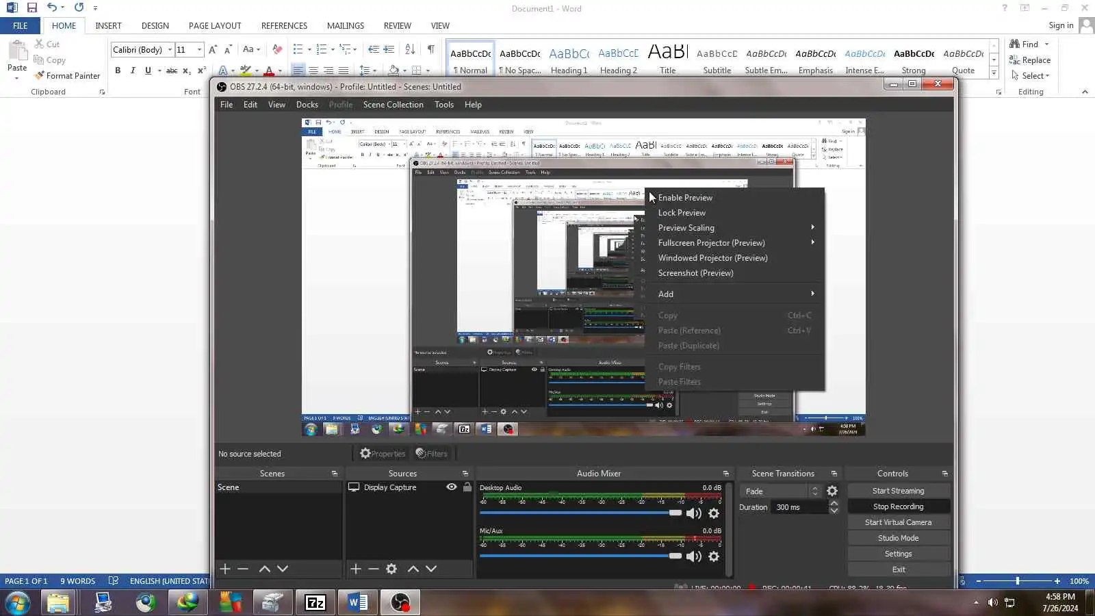
Task: Apply strikethrough in Word ribbon
Action: pyautogui.click(x=172, y=70)
